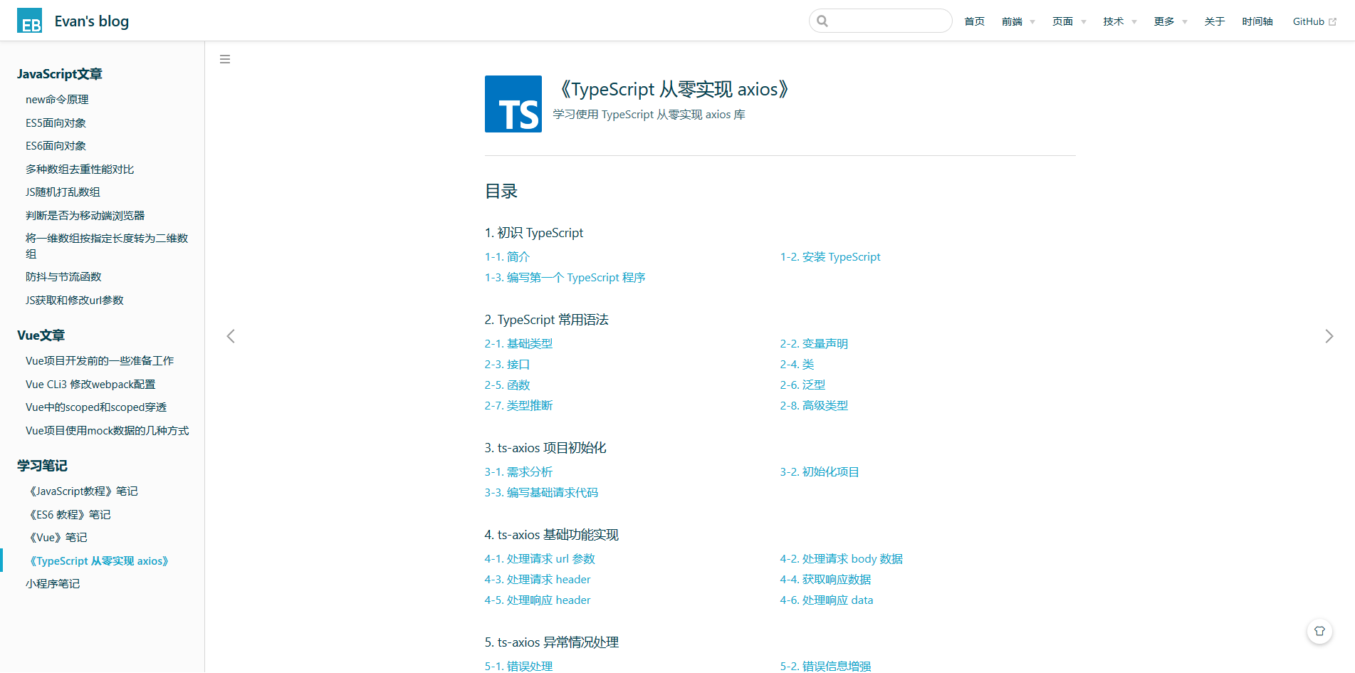The width and height of the screenshot is (1355, 673).
Task: Click the EB blog logo icon
Action: coord(29,21)
